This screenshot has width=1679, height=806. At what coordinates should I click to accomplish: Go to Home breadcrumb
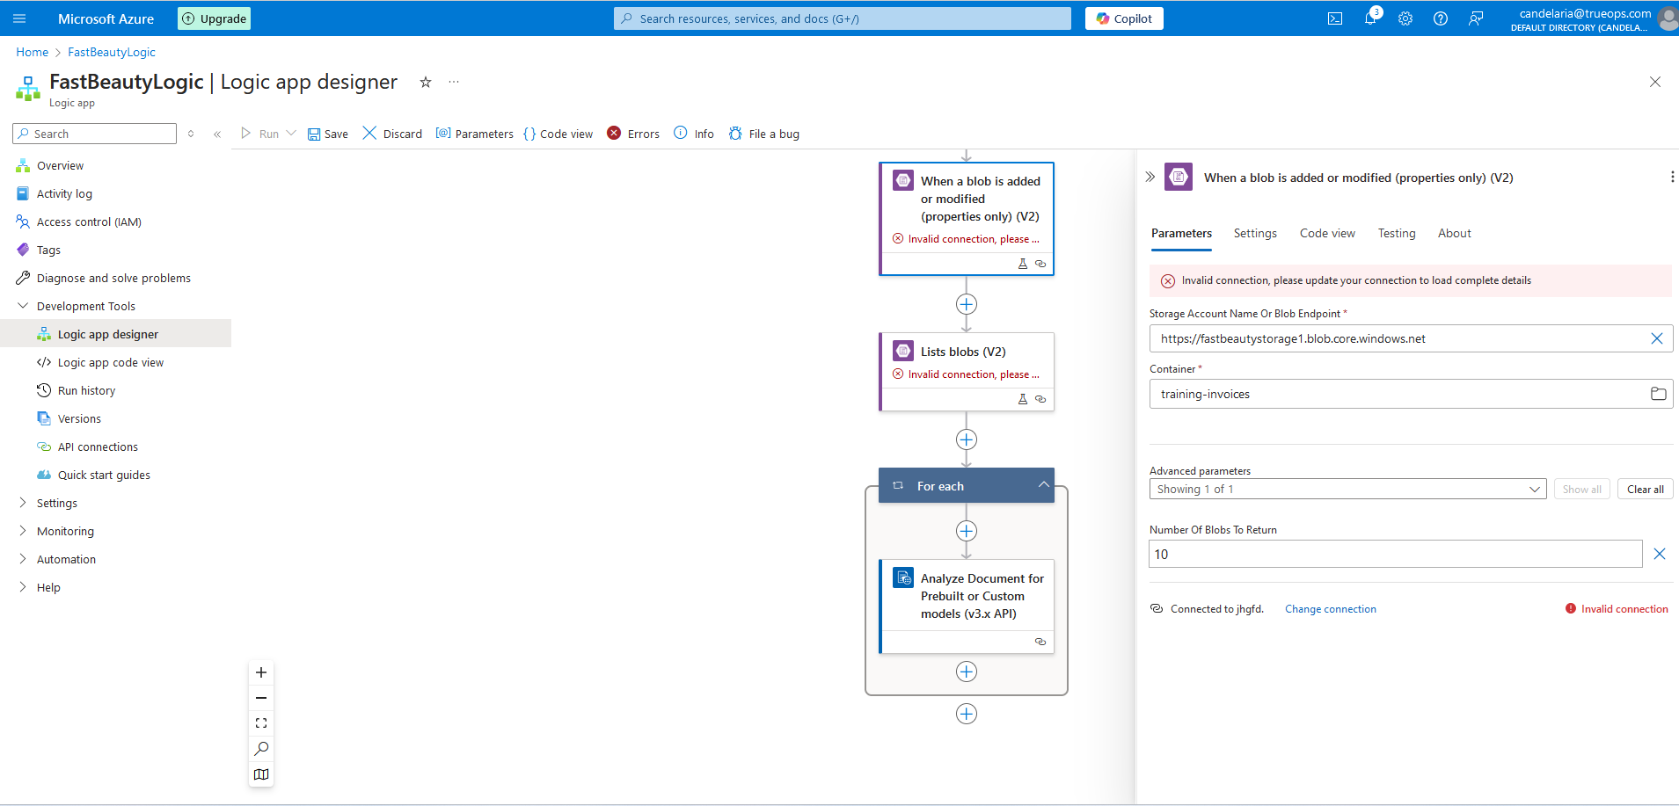pos(32,52)
